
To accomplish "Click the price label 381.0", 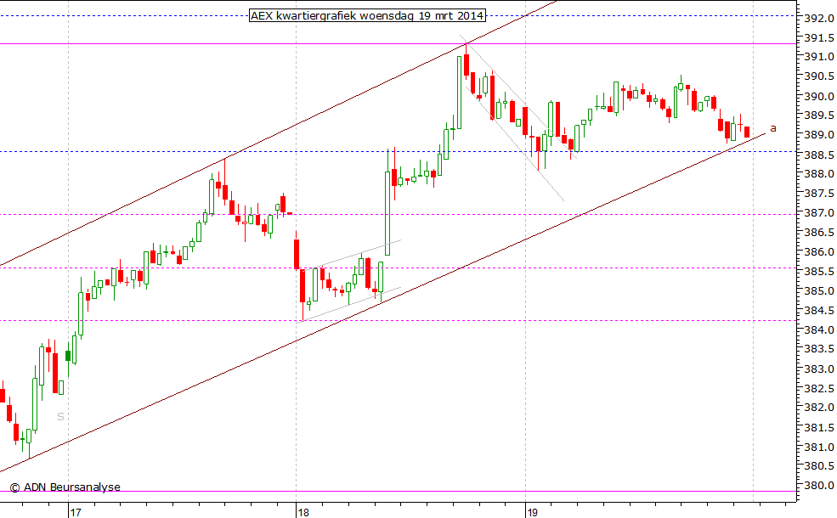I will pyautogui.click(x=819, y=447).
